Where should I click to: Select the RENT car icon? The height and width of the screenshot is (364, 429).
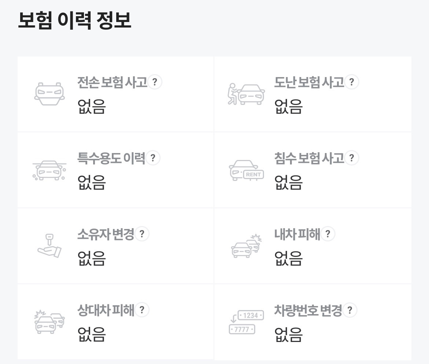[246, 170]
